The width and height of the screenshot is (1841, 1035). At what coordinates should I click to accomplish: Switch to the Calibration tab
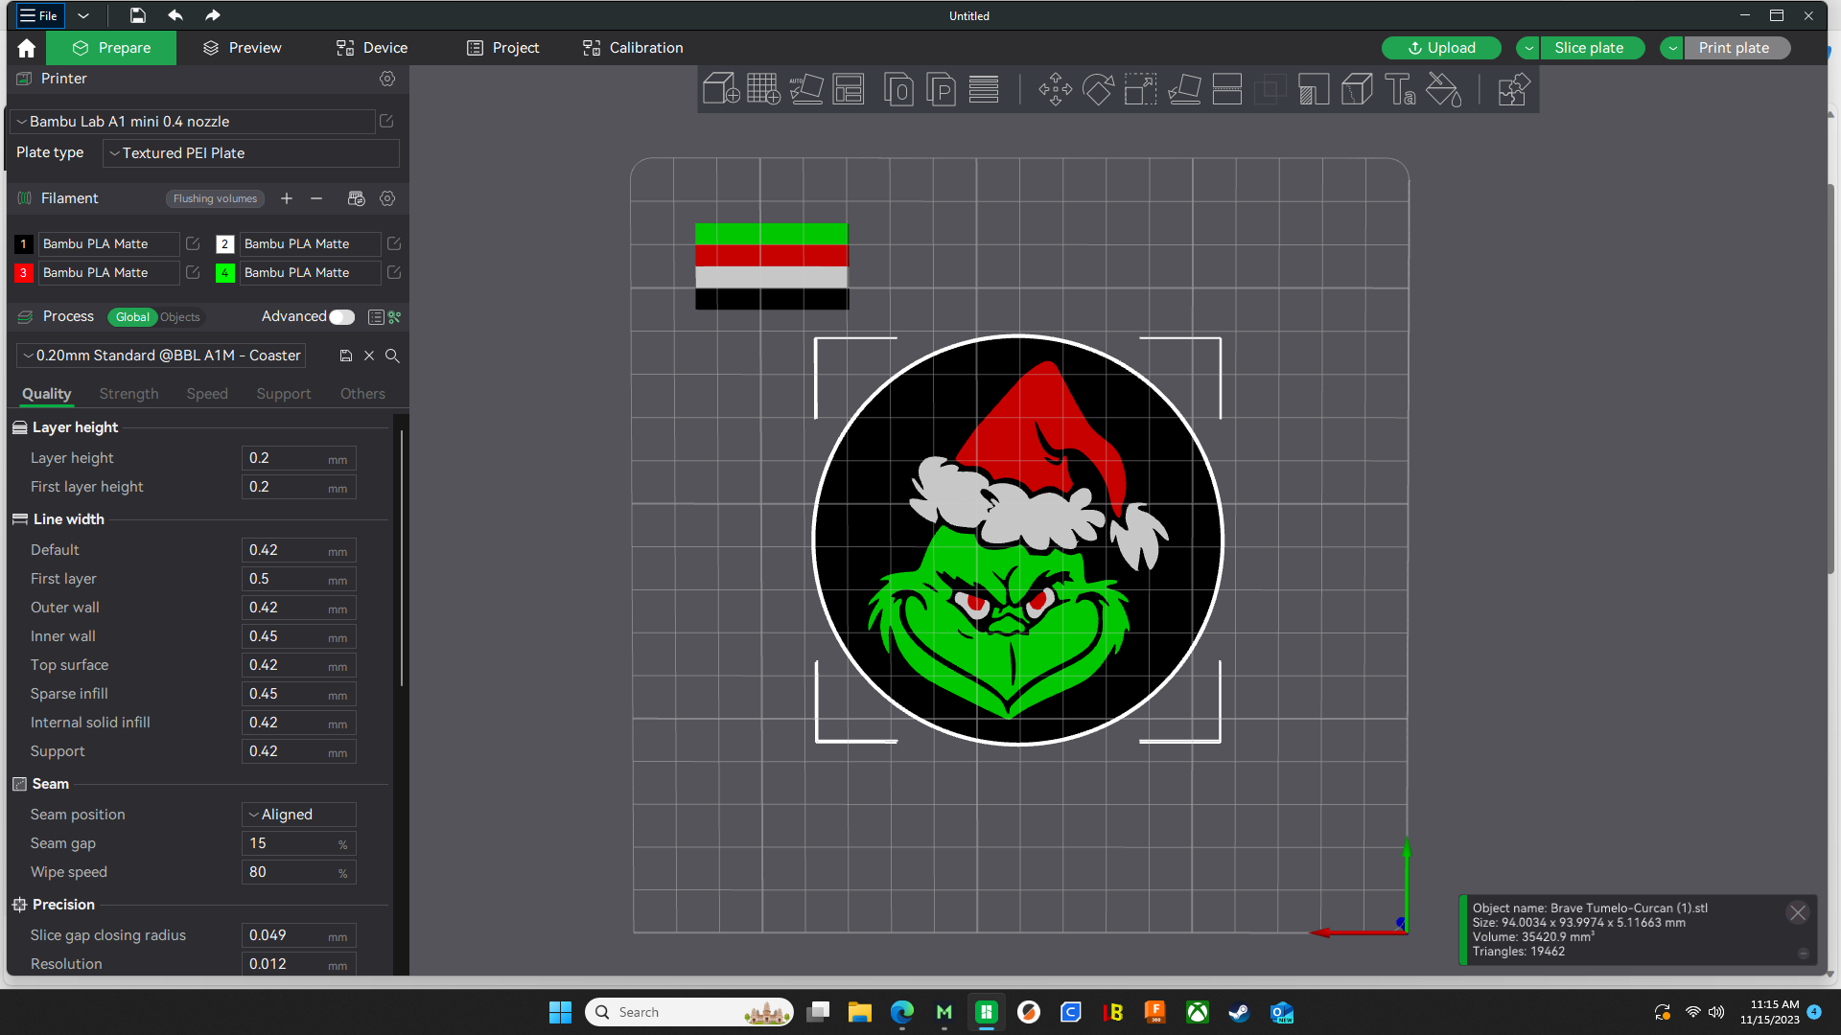633,48
